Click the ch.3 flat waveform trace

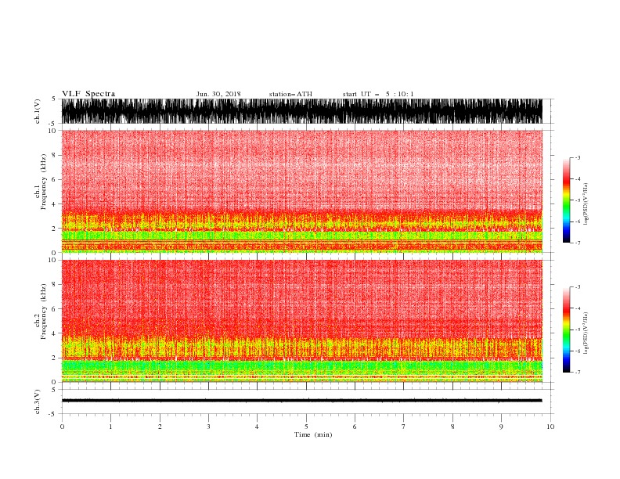pos(301,401)
